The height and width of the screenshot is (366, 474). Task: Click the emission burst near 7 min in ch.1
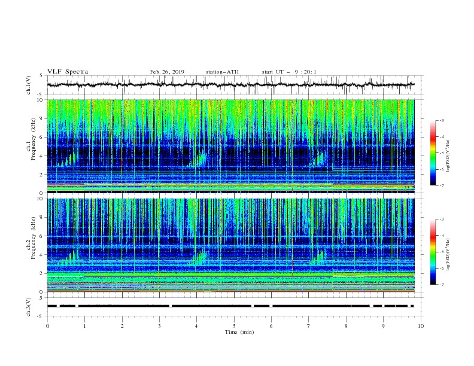click(319, 159)
